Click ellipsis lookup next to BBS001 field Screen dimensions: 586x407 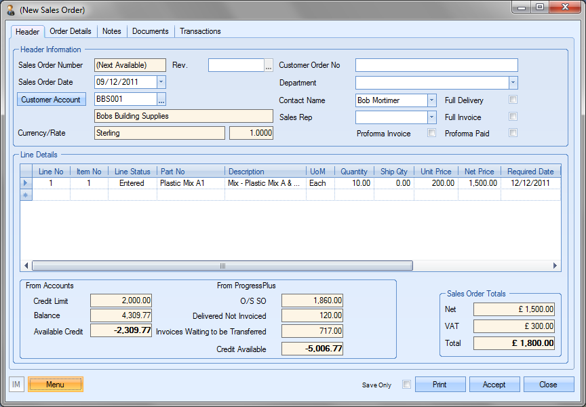[x=161, y=100]
